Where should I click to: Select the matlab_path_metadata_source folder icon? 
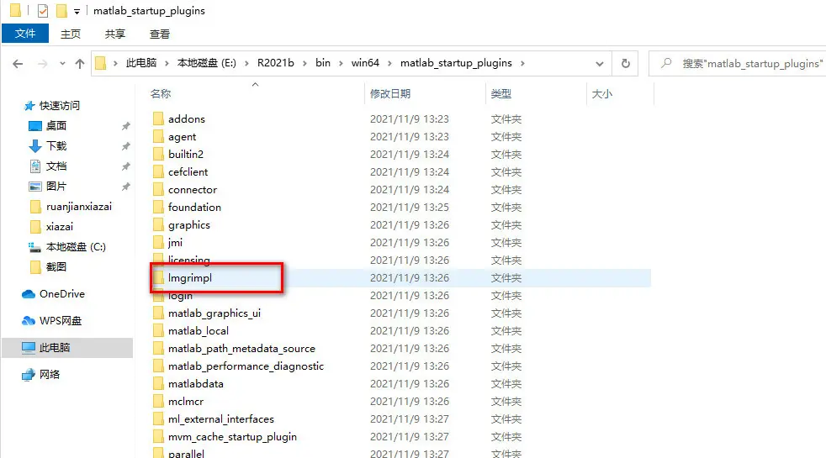pyautogui.click(x=158, y=348)
